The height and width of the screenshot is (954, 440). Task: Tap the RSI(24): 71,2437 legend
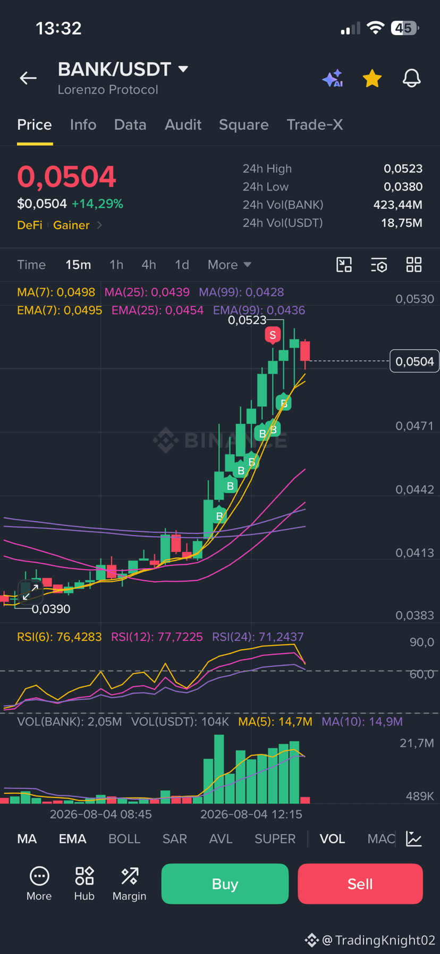258,637
